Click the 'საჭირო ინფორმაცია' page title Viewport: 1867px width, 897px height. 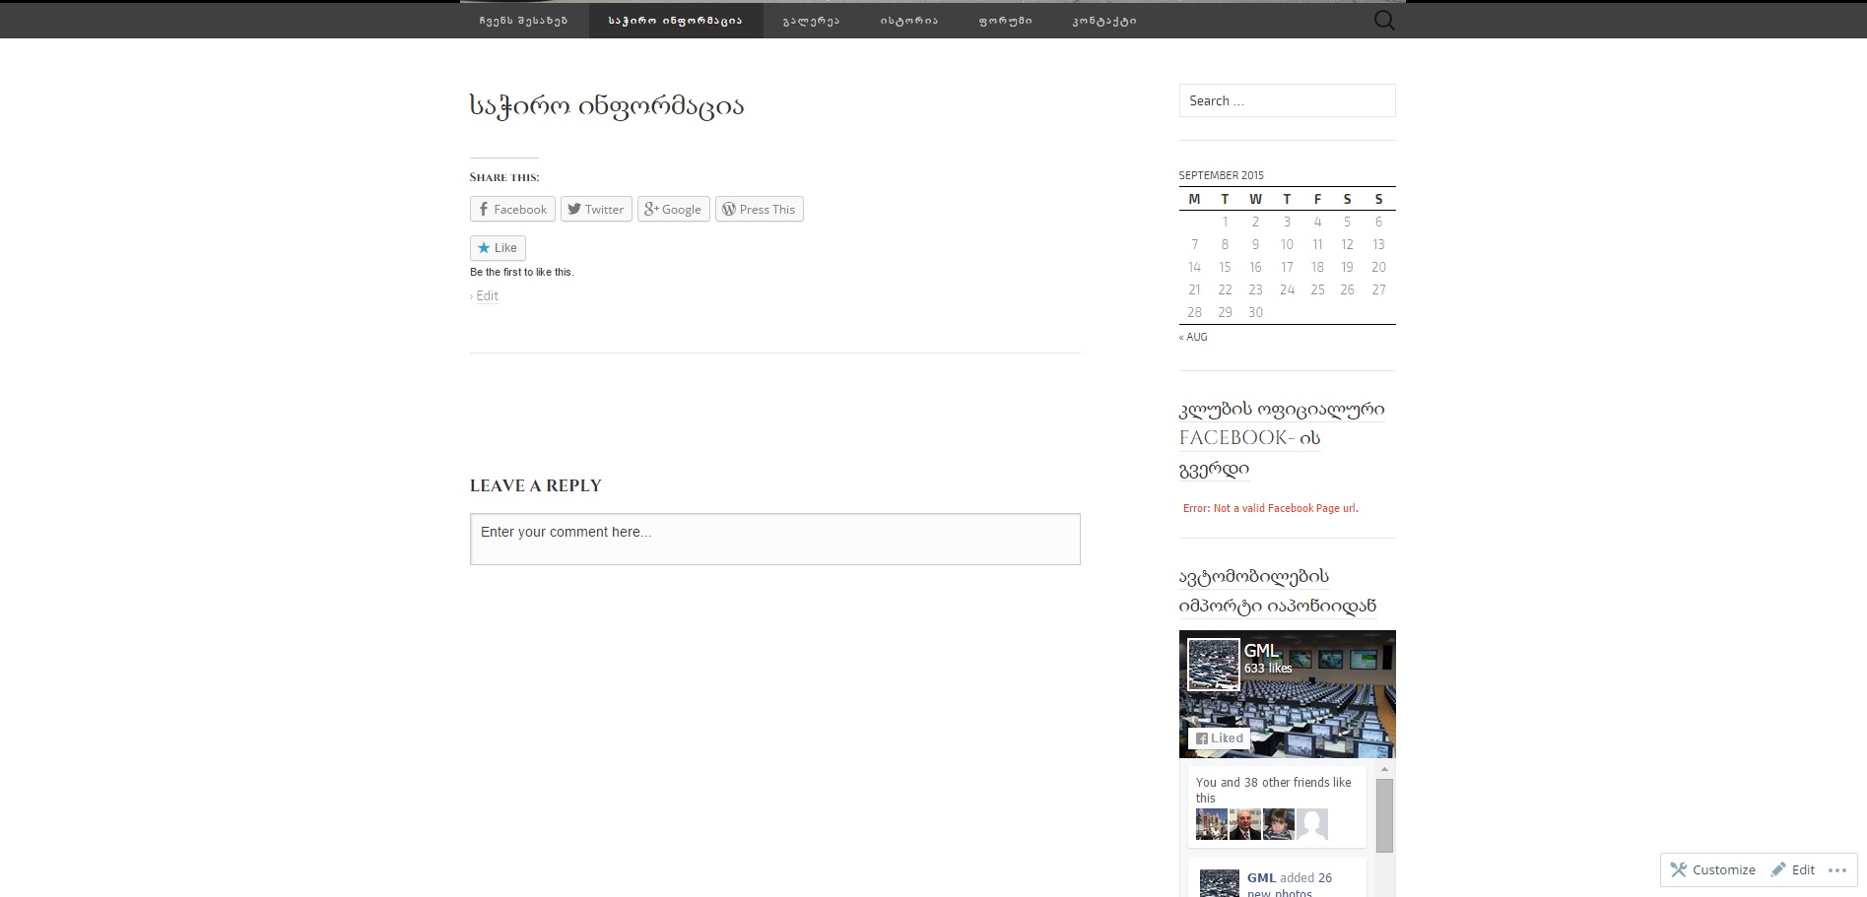pos(606,106)
